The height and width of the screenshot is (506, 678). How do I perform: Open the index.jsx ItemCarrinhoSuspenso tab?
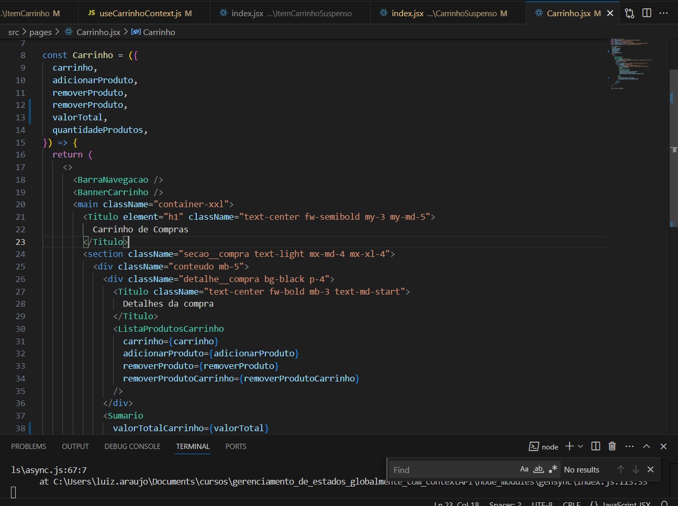291,13
